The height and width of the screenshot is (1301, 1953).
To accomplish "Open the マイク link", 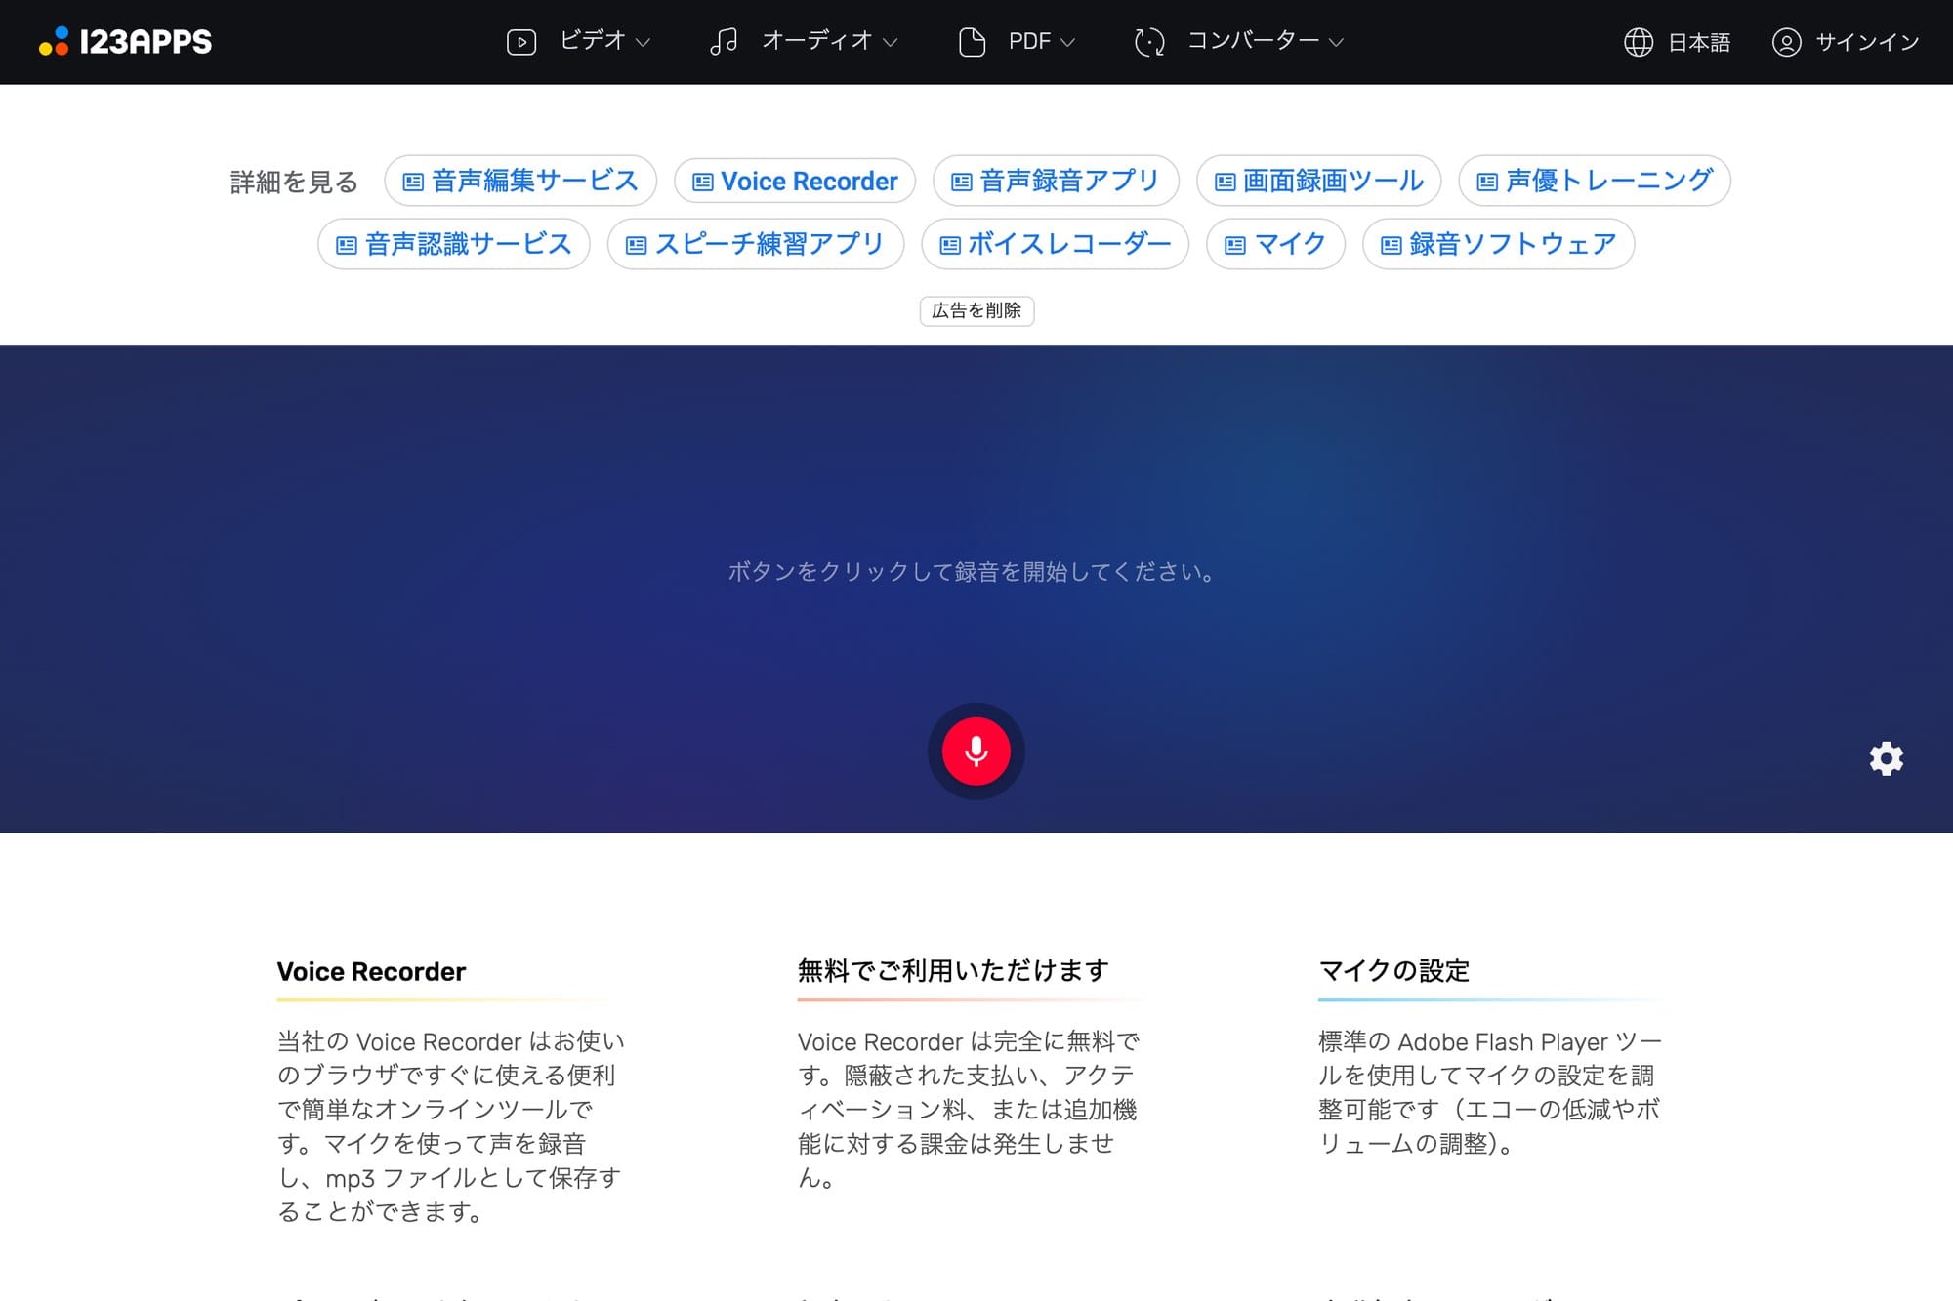I will pyautogui.click(x=1276, y=244).
